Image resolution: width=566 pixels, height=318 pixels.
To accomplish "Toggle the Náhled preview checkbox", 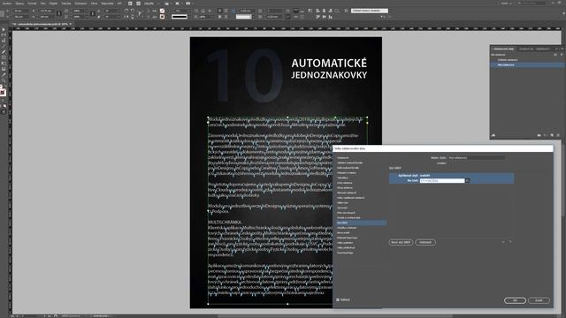I will (x=338, y=300).
